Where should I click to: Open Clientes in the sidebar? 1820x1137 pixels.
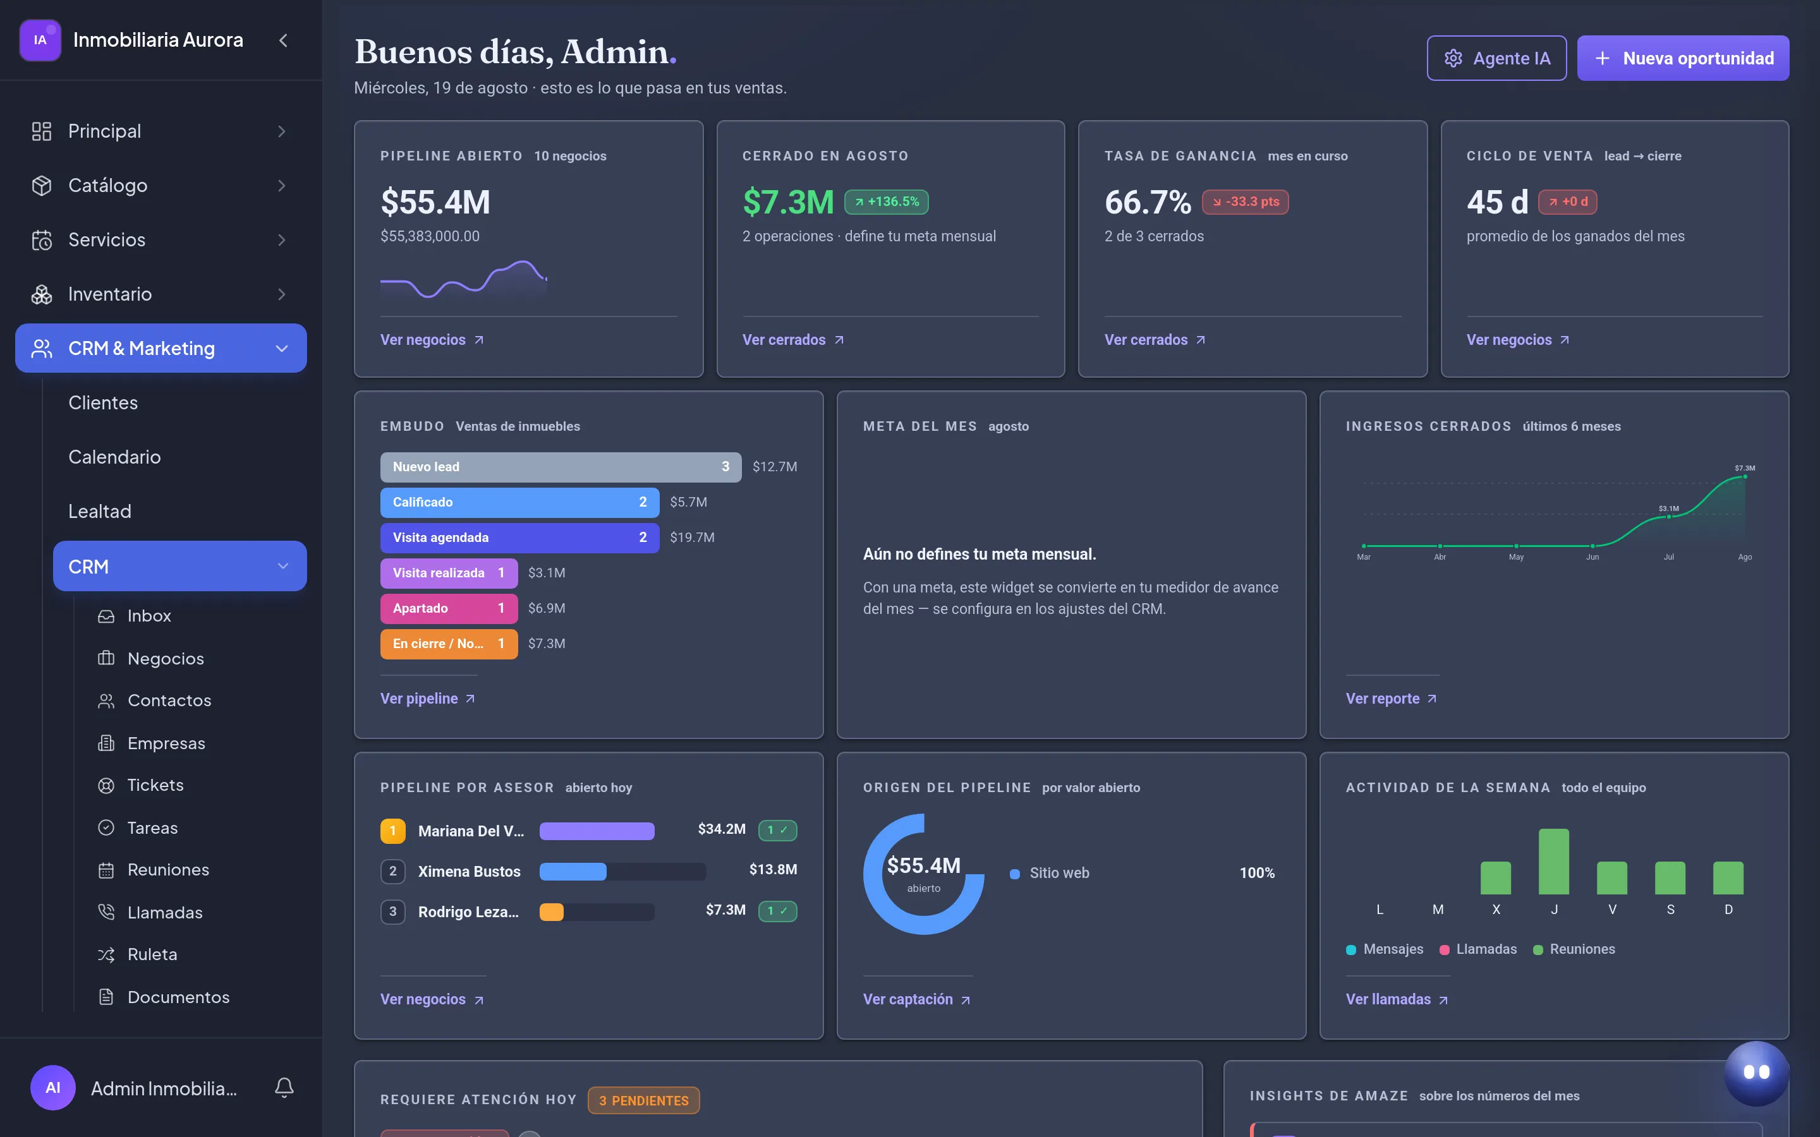point(103,403)
